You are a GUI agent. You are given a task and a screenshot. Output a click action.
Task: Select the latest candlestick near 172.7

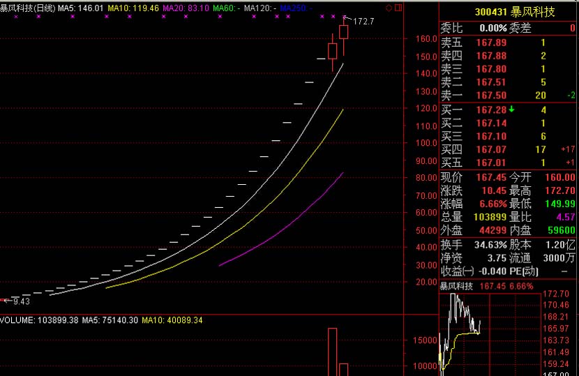[343, 32]
